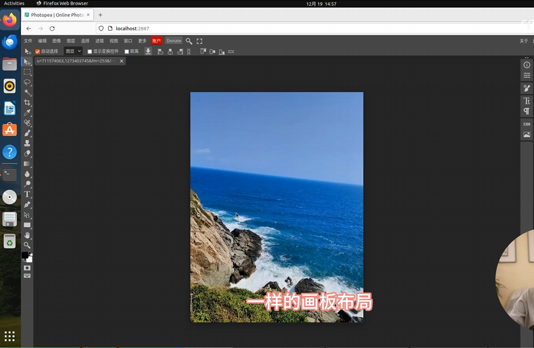
Task: Select the Lasso tool
Action: (x=27, y=82)
